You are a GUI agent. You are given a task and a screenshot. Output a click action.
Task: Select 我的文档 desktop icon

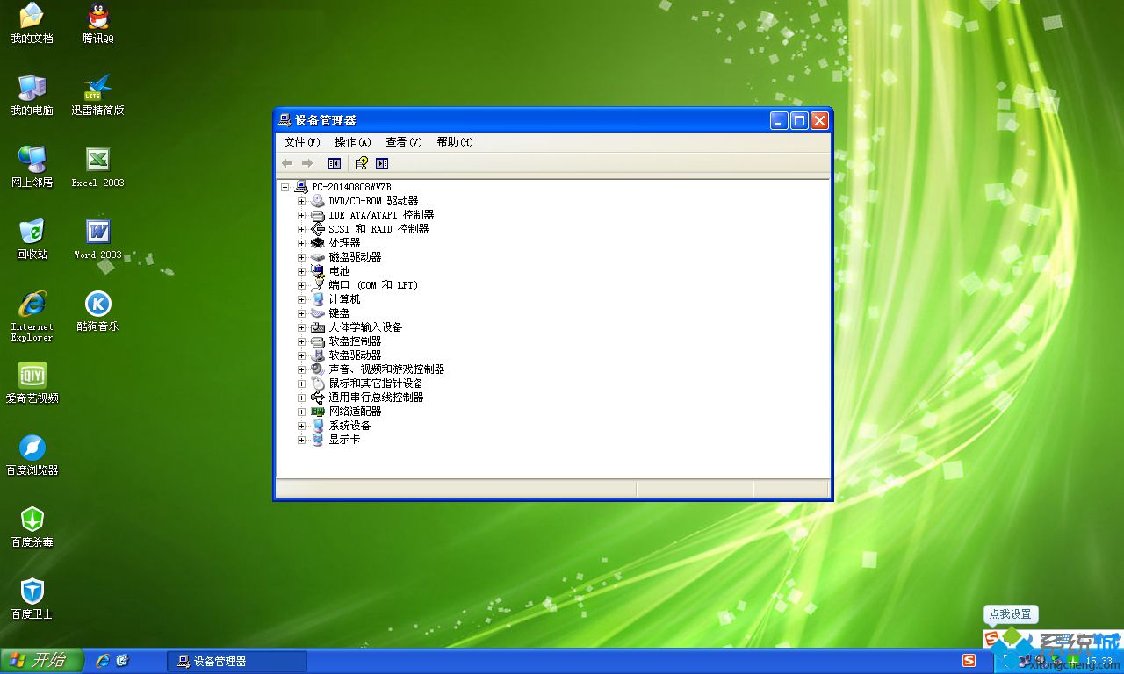coord(32,23)
